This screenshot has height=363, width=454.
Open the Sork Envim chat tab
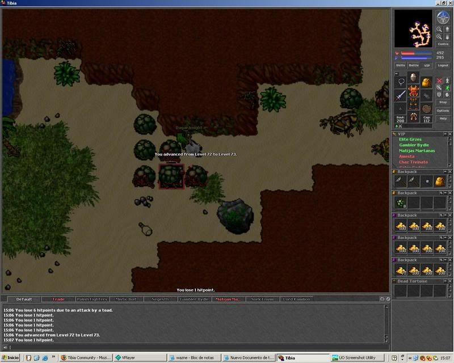pos(262,299)
